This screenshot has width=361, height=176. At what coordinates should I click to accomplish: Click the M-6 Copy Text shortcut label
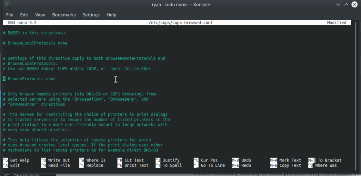tap(286, 165)
